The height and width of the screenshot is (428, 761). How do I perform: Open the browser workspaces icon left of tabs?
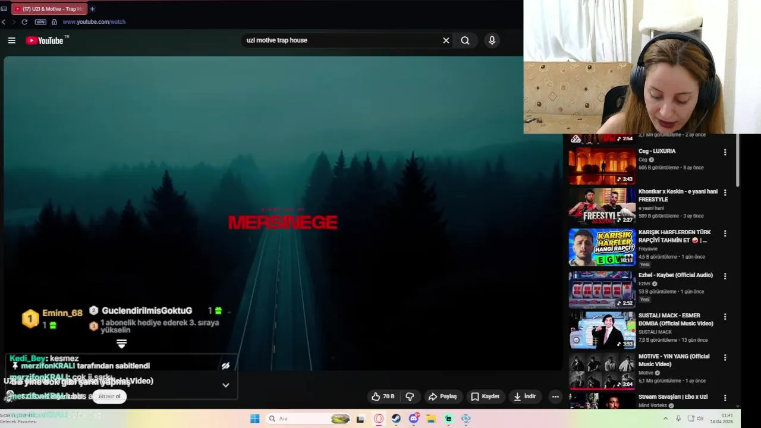tap(4, 9)
